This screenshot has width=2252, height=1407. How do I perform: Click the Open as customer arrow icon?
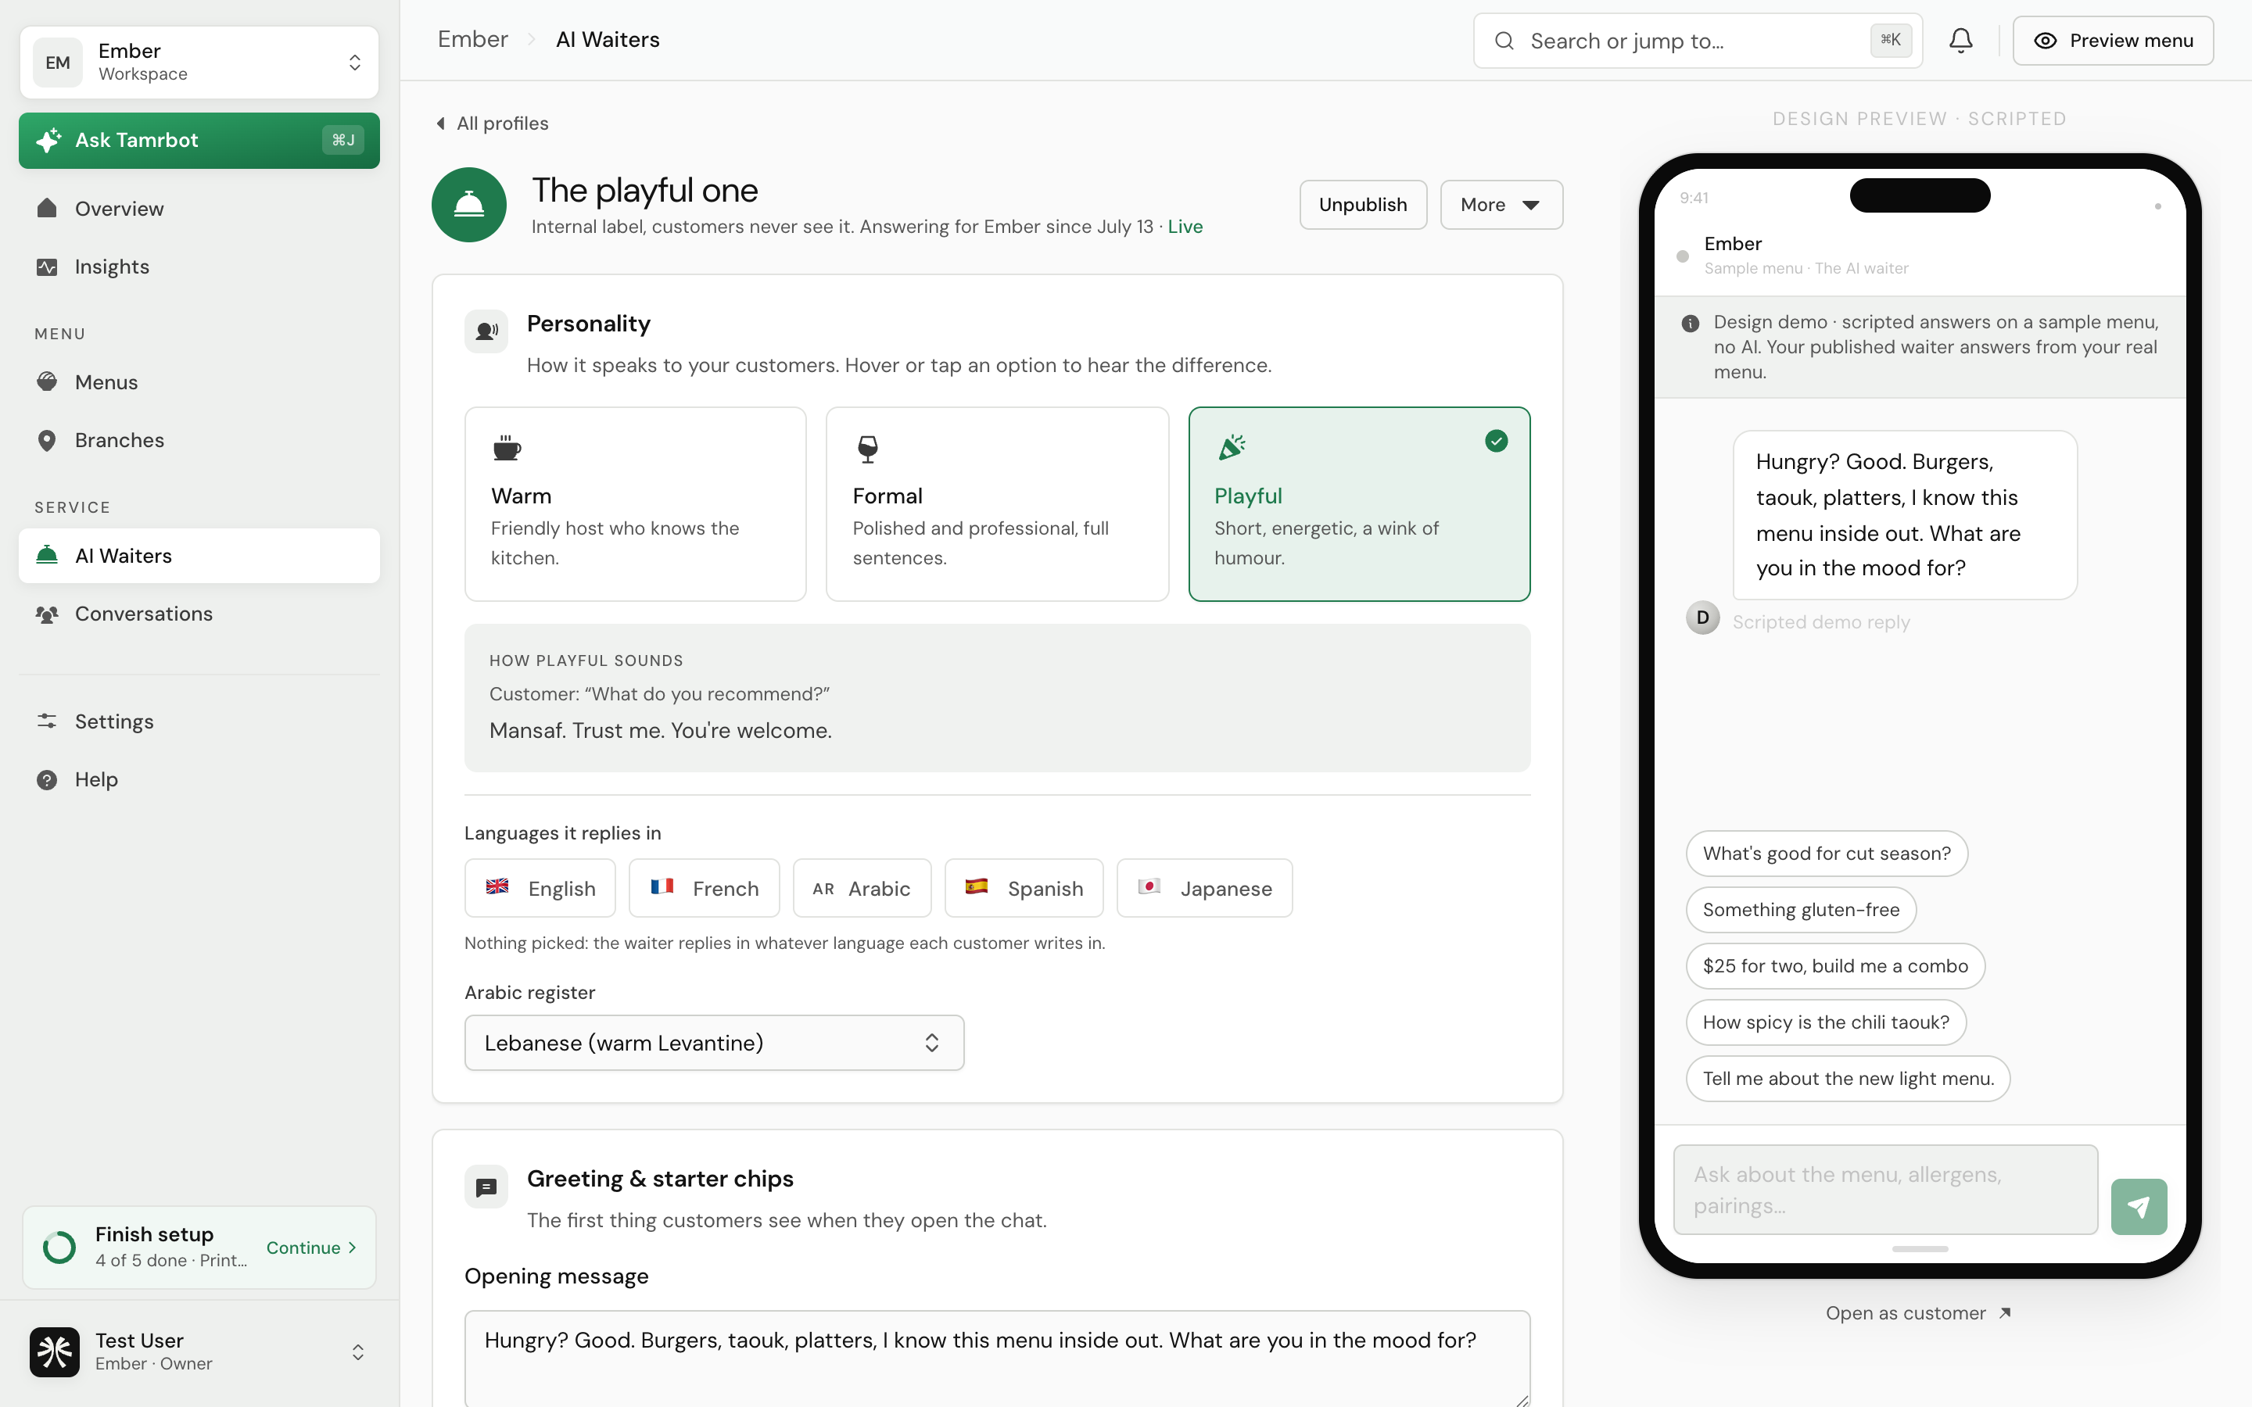pos(2006,1313)
